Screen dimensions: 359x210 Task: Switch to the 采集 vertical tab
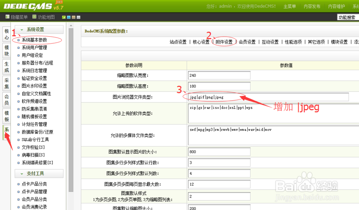pos(6,83)
